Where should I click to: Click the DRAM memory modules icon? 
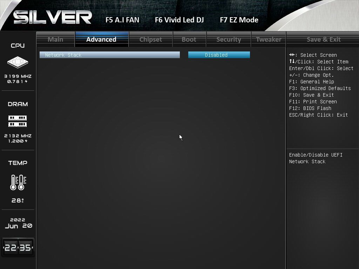click(x=18, y=121)
